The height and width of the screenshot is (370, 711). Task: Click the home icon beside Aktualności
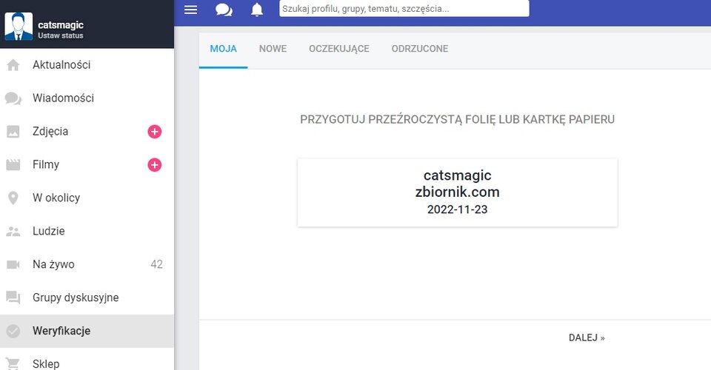(x=13, y=65)
